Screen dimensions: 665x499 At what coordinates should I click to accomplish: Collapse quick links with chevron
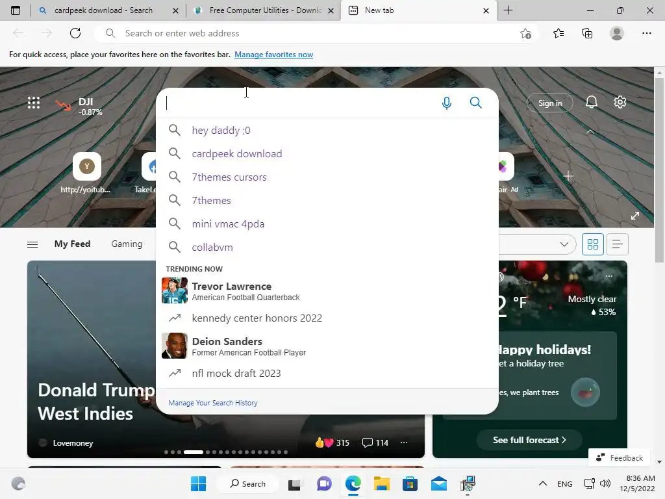(x=590, y=132)
